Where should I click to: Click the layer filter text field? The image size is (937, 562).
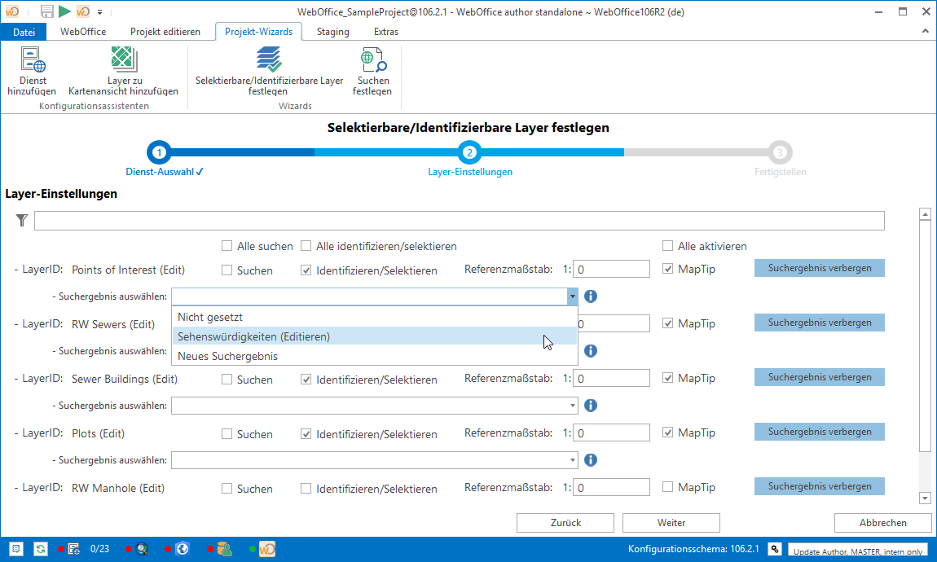click(459, 221)
